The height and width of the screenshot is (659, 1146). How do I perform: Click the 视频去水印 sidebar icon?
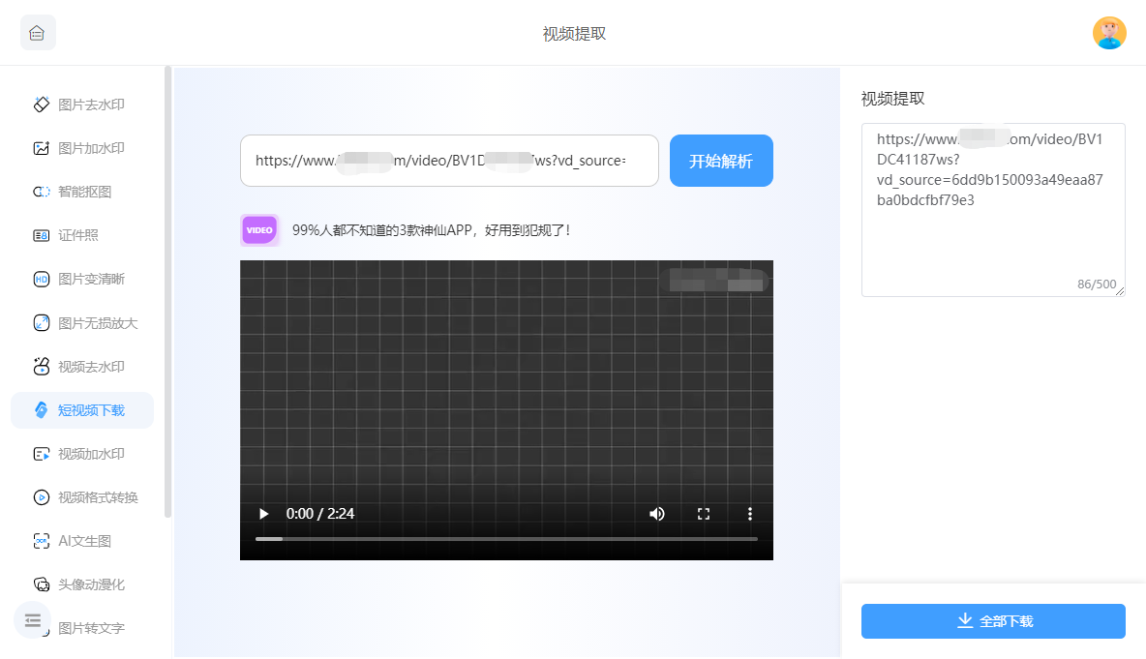pyautogui.click(x=42, y=367)
